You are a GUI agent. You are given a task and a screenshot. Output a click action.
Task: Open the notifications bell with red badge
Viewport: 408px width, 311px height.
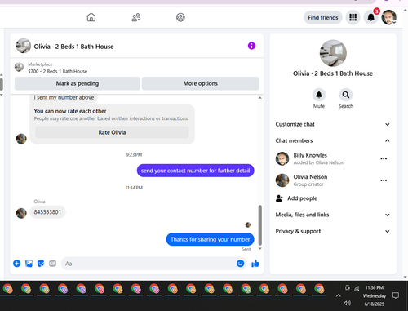371,17
